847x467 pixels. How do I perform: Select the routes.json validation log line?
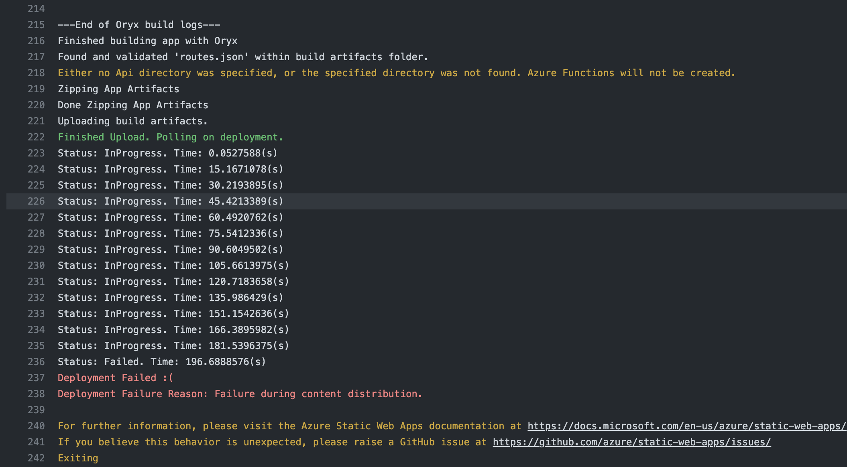click(242, 57)
